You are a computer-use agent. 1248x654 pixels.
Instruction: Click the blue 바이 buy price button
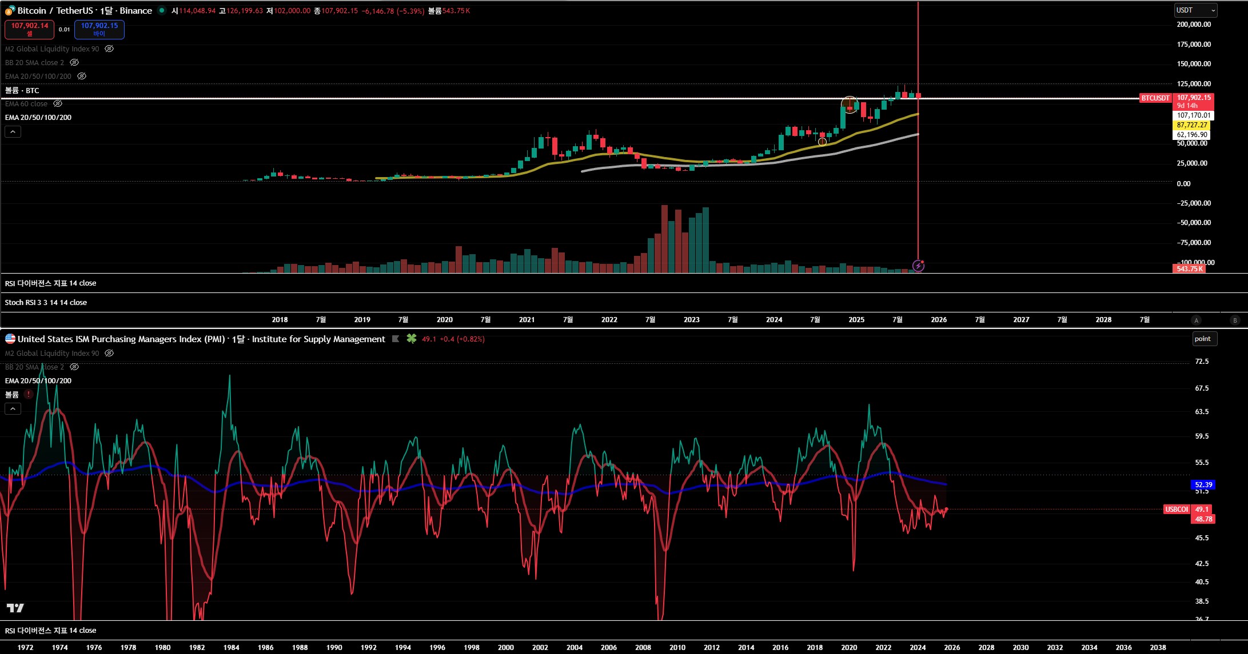tap(99, 29)
